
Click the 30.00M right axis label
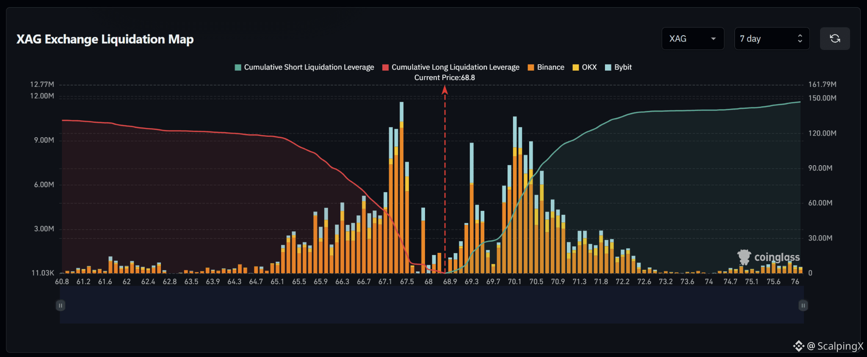click(x=820, y=238)
